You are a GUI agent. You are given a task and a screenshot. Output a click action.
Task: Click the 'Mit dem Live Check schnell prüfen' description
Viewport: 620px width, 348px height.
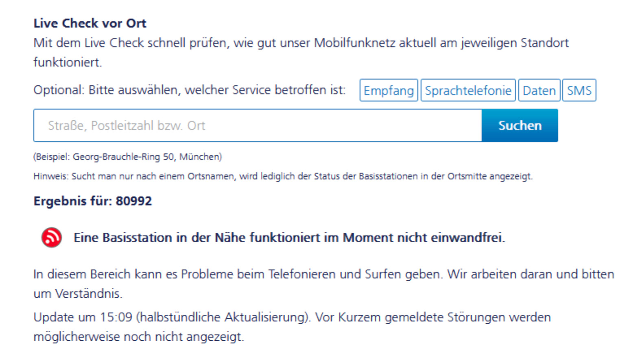tap(301, 52)
